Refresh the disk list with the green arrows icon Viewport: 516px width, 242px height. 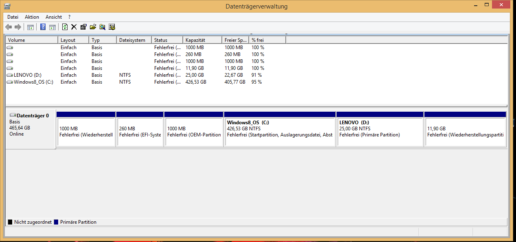pyautogui.click(x=65, y=27)
